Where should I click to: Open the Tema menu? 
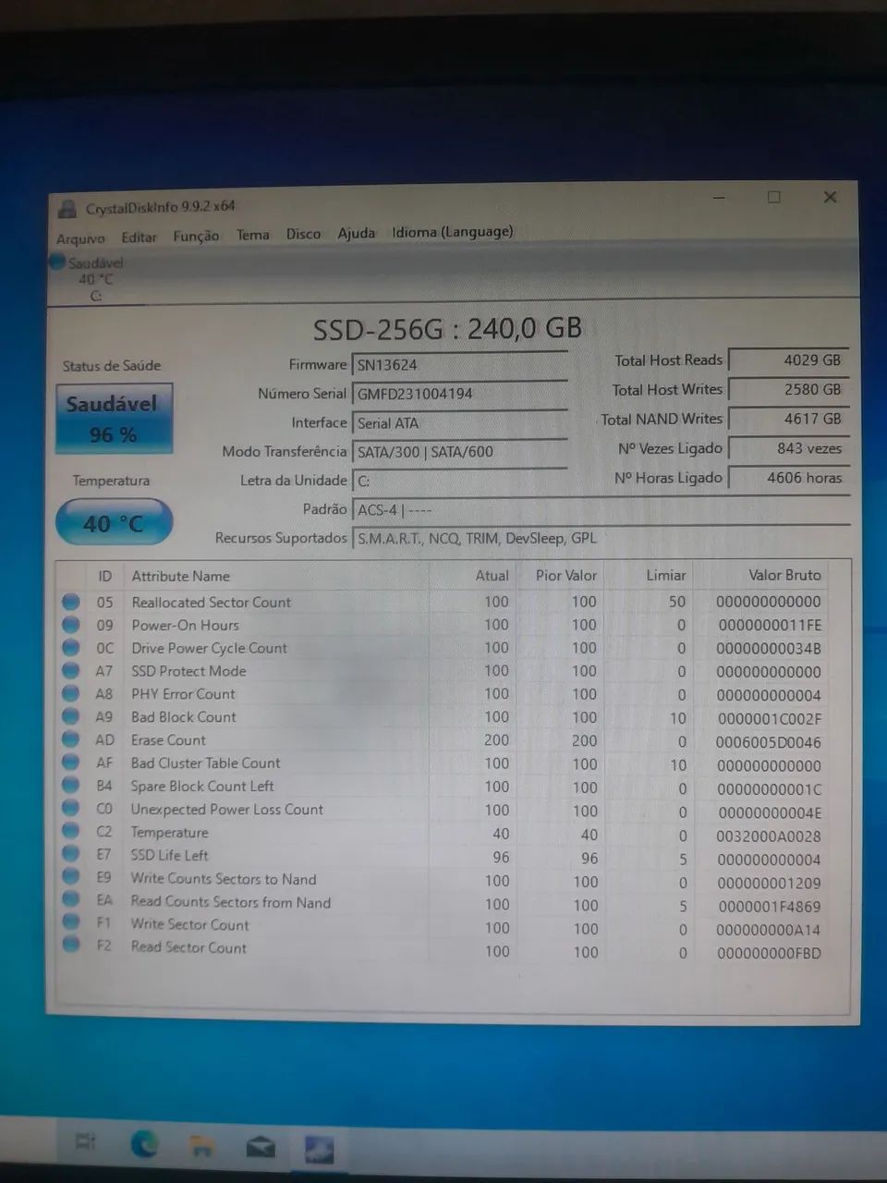click(252, 235)
